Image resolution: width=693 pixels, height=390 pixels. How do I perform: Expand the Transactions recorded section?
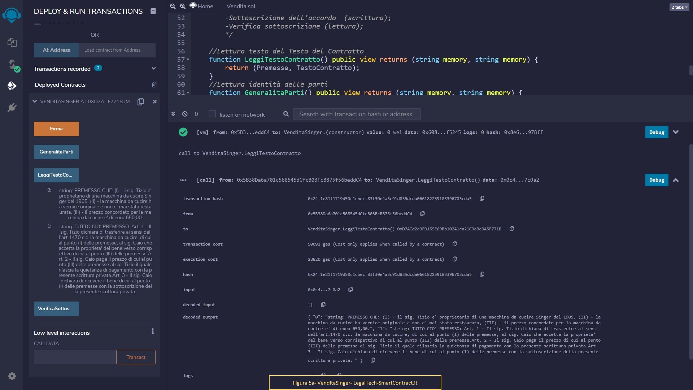coord(154,68)
